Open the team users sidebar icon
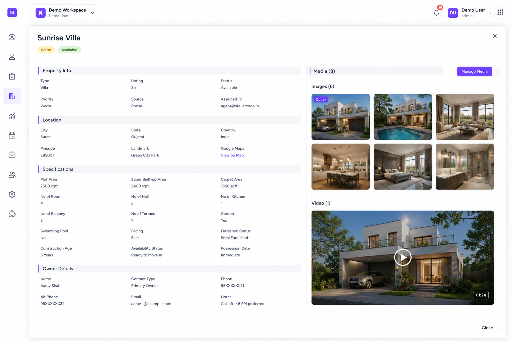512x341 pixels. point(12,174)
